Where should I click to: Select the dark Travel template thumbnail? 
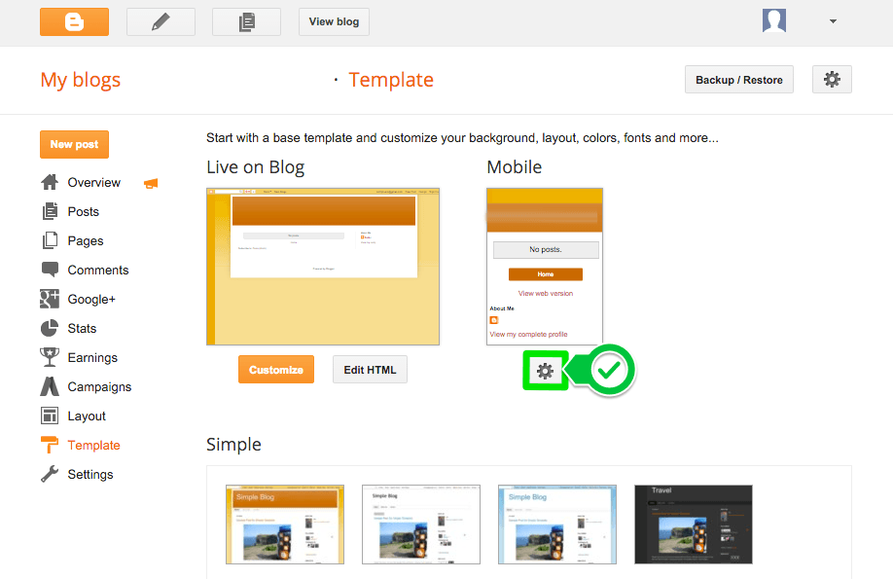click(x=693, y=524)
